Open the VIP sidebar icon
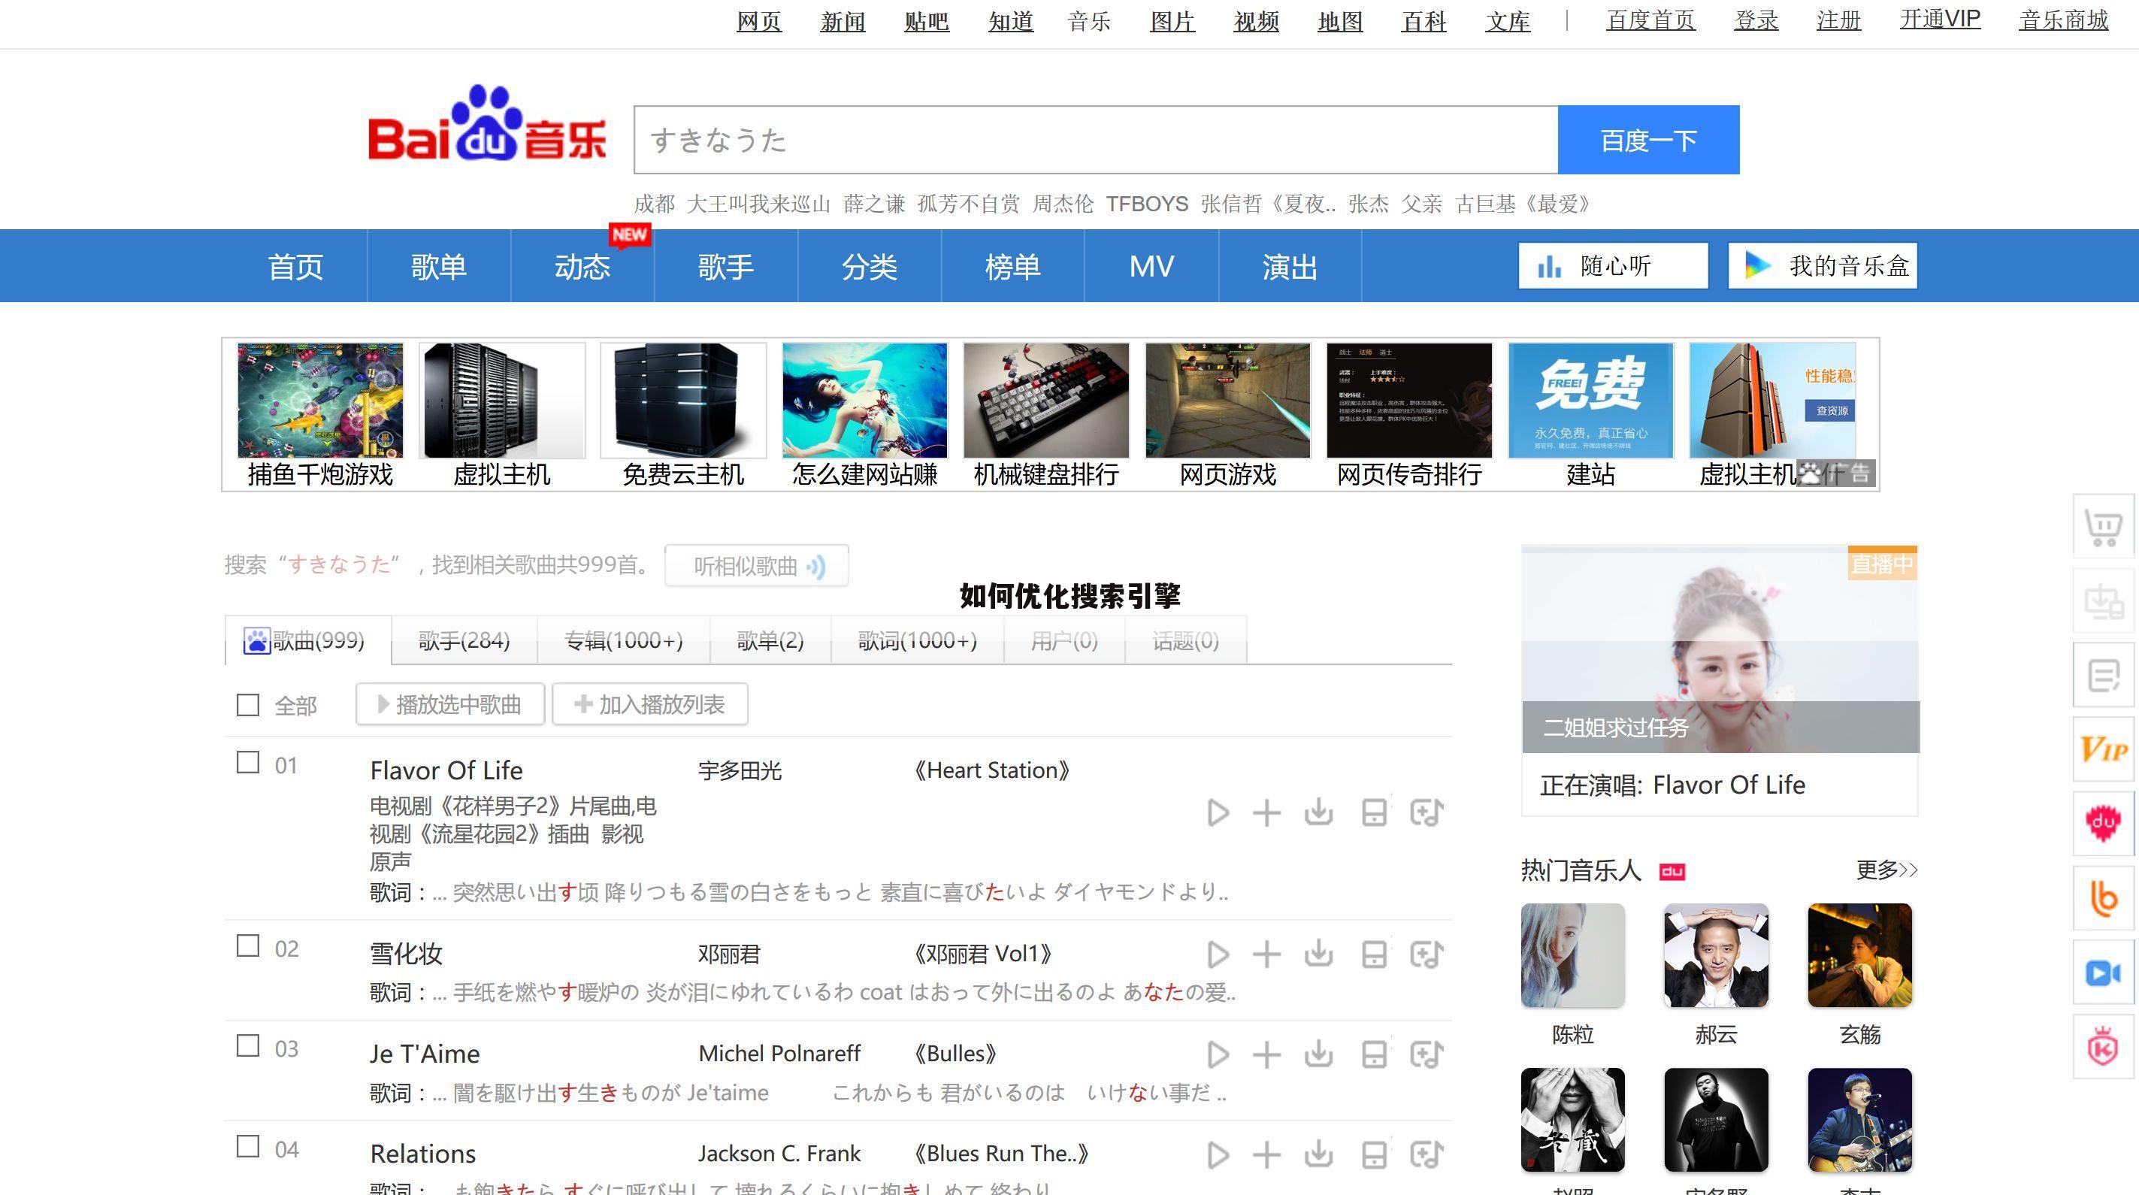 point(2103,750)
